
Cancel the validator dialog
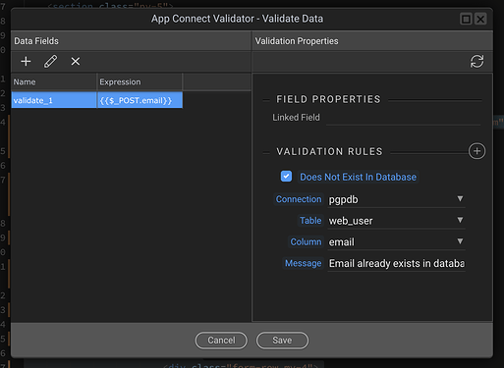[x=221, y=341]
